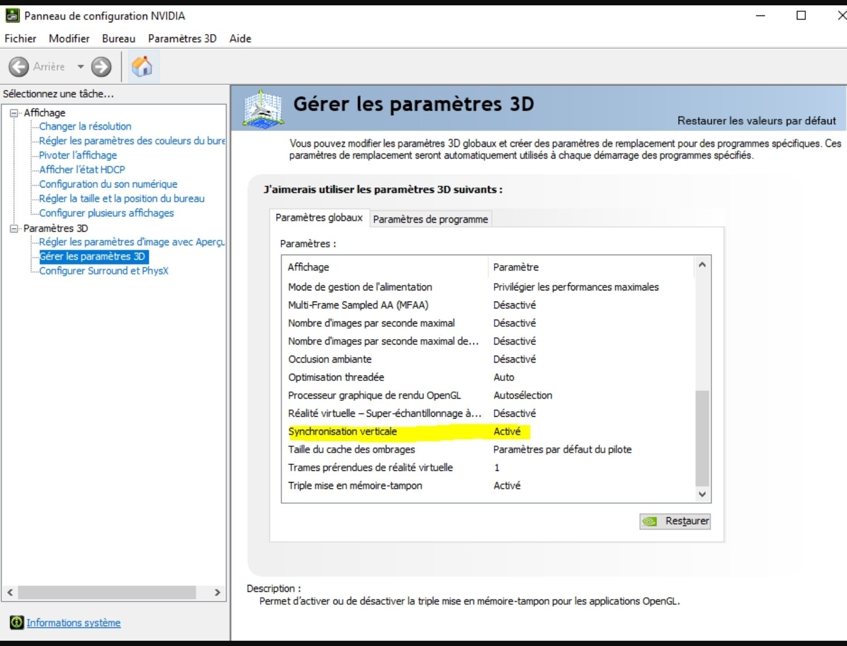
Task: Switch to Paramètres de programme tab
Action: click(431, 219)
